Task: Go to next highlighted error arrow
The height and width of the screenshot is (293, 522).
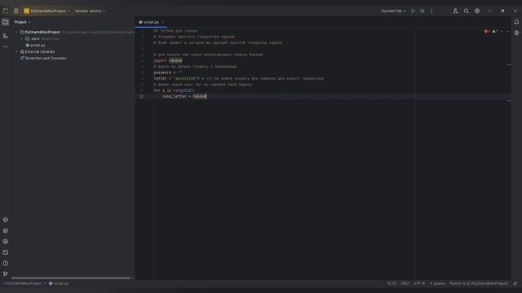Action: click(507, 31)
